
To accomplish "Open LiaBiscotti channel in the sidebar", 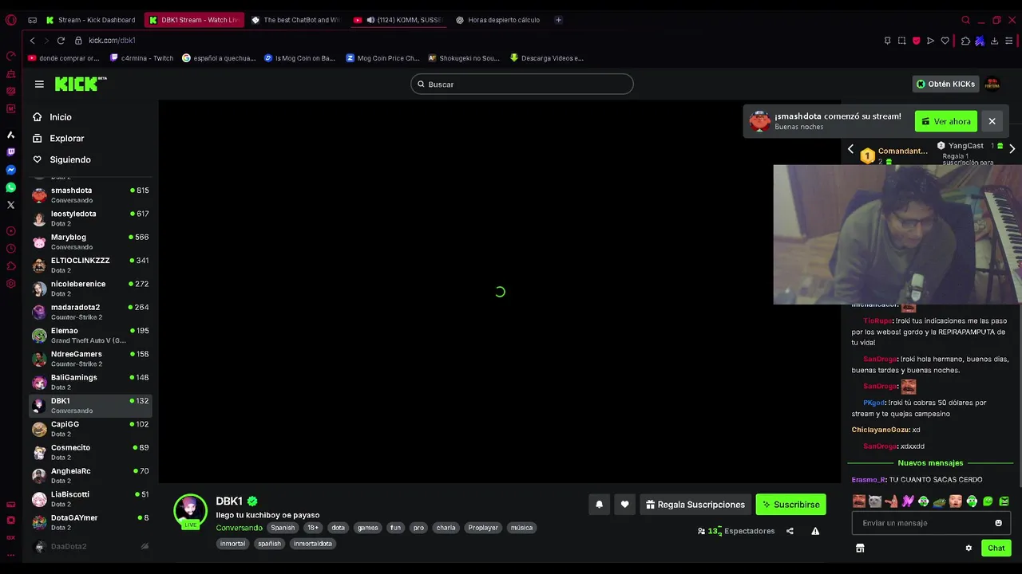I will (x=90, y=499).
